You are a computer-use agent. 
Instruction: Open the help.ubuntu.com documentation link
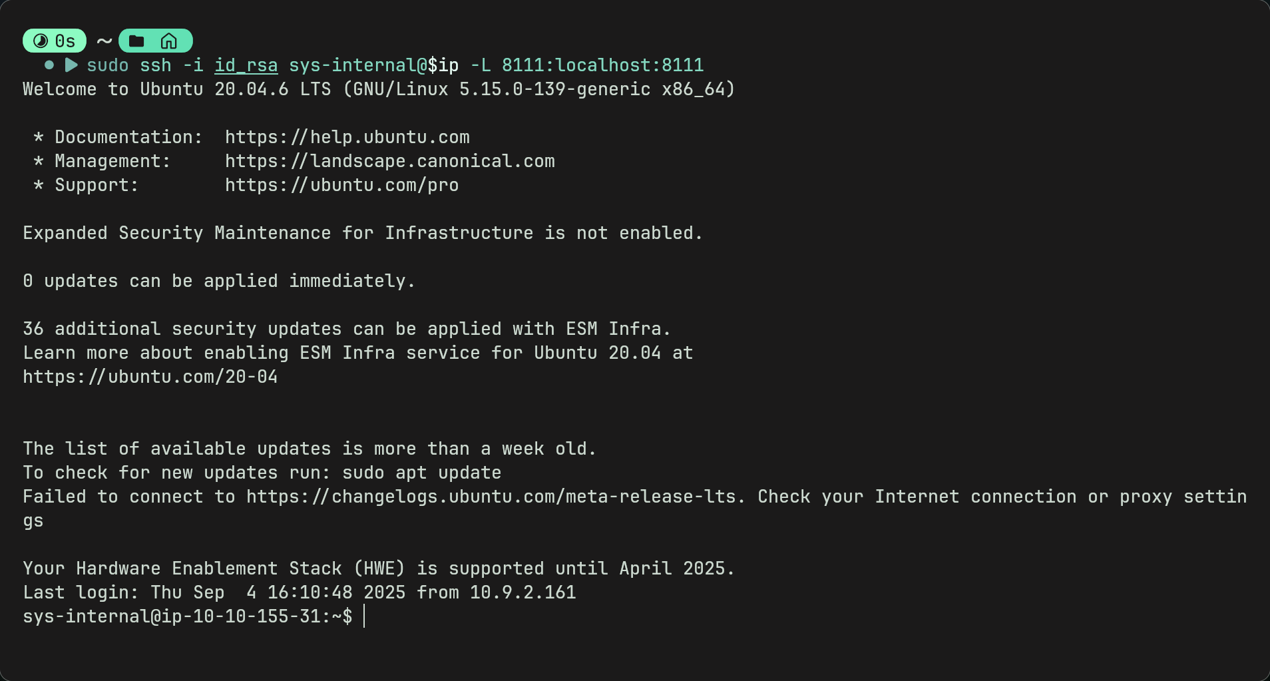[x=347, y=137]
